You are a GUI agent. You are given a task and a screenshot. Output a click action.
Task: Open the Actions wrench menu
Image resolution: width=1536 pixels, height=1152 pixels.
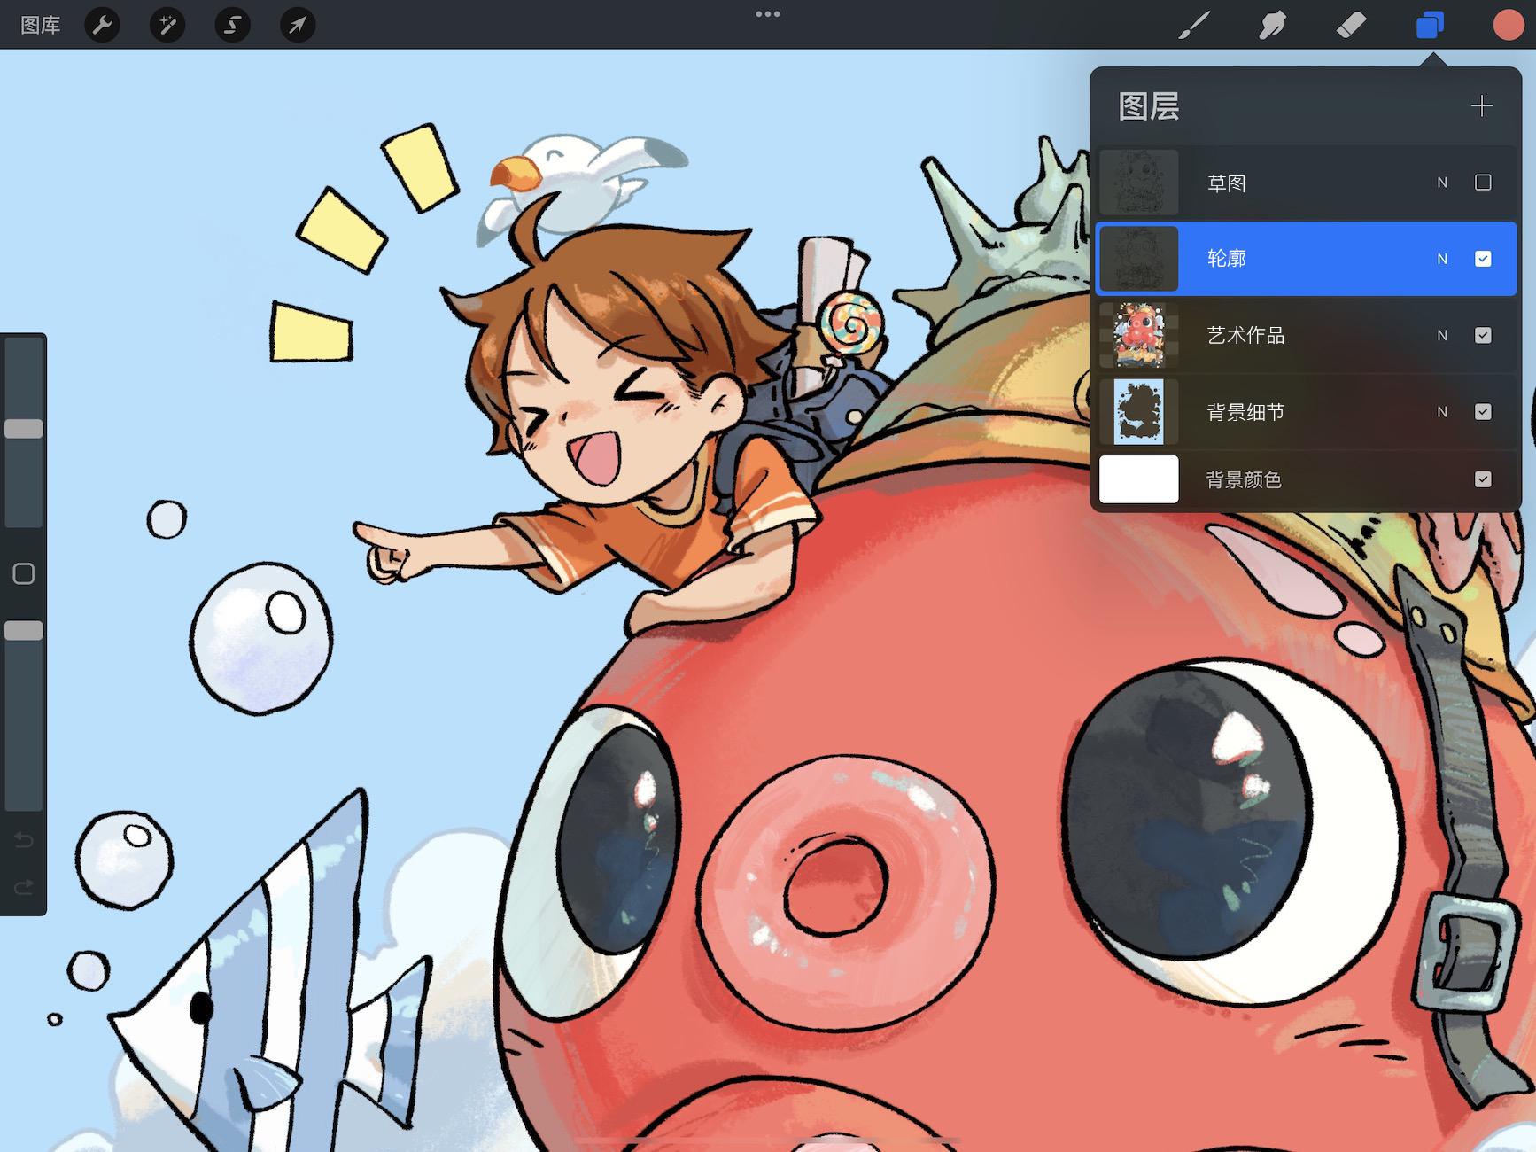102,25
